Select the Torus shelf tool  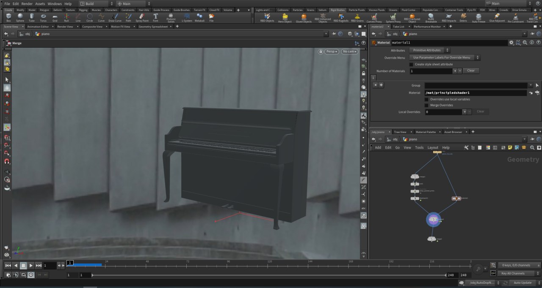pos(43,17)
